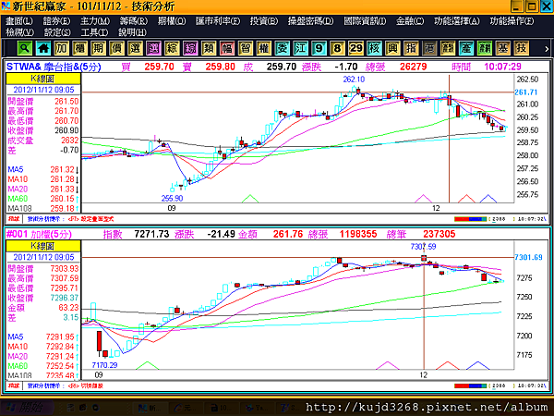Image resolution: width=554 pixels, height=416 pixels.
Task: Click the #001 加權(5分) chart title
Action: (x=39, y=234)
